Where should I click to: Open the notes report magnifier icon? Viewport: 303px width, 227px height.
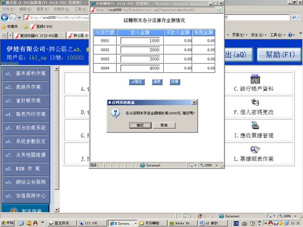(x=255, y=149)
